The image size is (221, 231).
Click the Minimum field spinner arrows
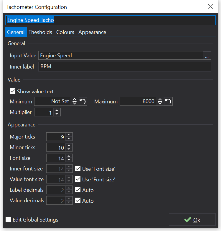[75, 101]
